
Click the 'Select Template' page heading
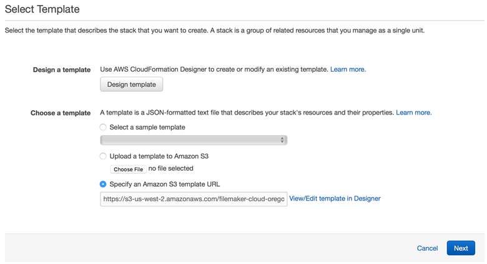coord(42,9)
